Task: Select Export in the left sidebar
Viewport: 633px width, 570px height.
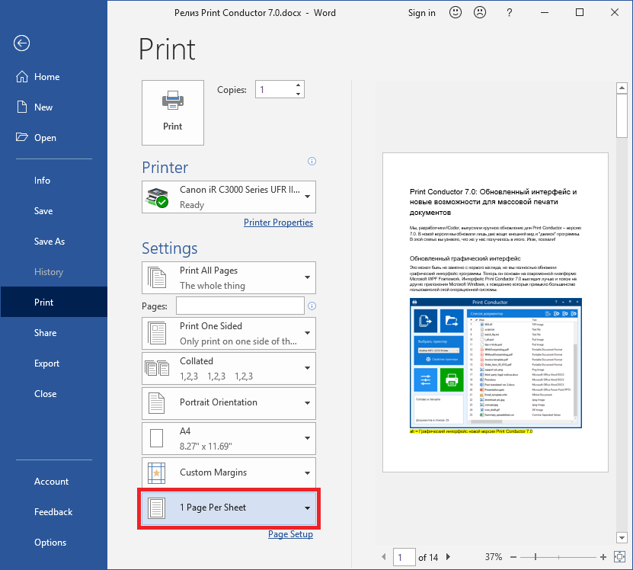Action: click(x=47, y=363)
